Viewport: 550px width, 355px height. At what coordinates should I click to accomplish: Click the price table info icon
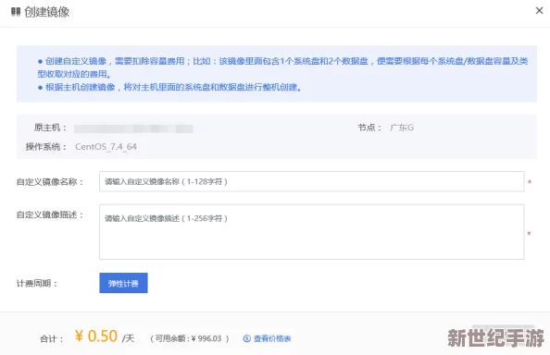(x=246, y=338)
